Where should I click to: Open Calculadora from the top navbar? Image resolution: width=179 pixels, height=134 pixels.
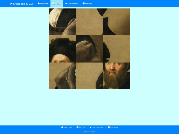point(72,4)
